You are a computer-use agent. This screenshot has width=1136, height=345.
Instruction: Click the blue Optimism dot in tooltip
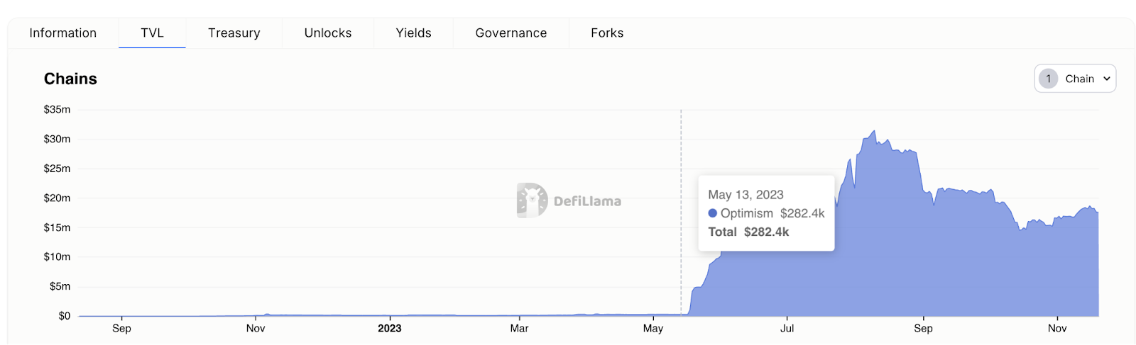(712, 213)
